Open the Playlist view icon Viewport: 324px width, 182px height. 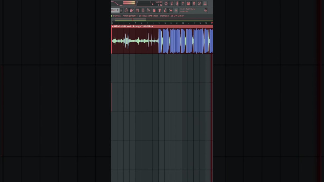click(x=126, y=10)
